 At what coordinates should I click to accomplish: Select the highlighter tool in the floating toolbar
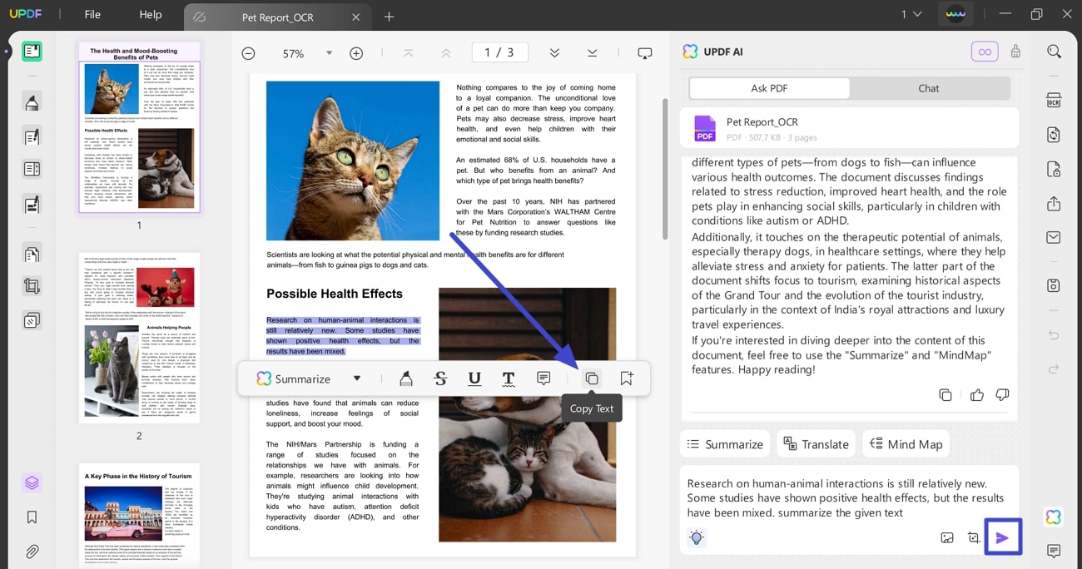point(406,379)
